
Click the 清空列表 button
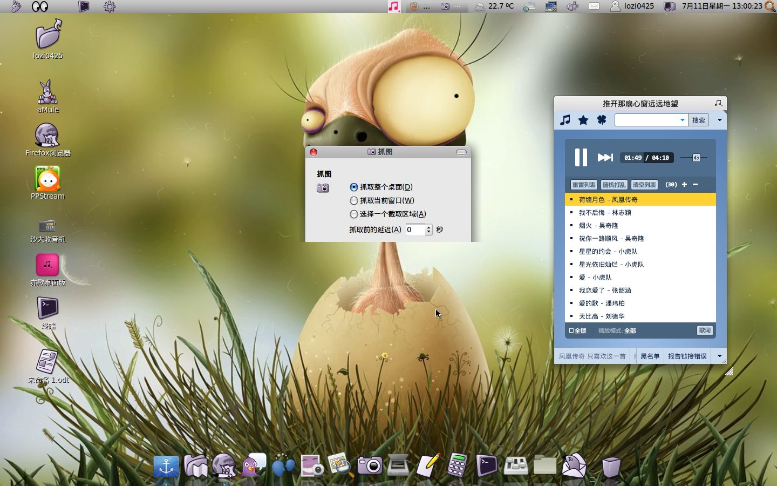tap(644, 185)
